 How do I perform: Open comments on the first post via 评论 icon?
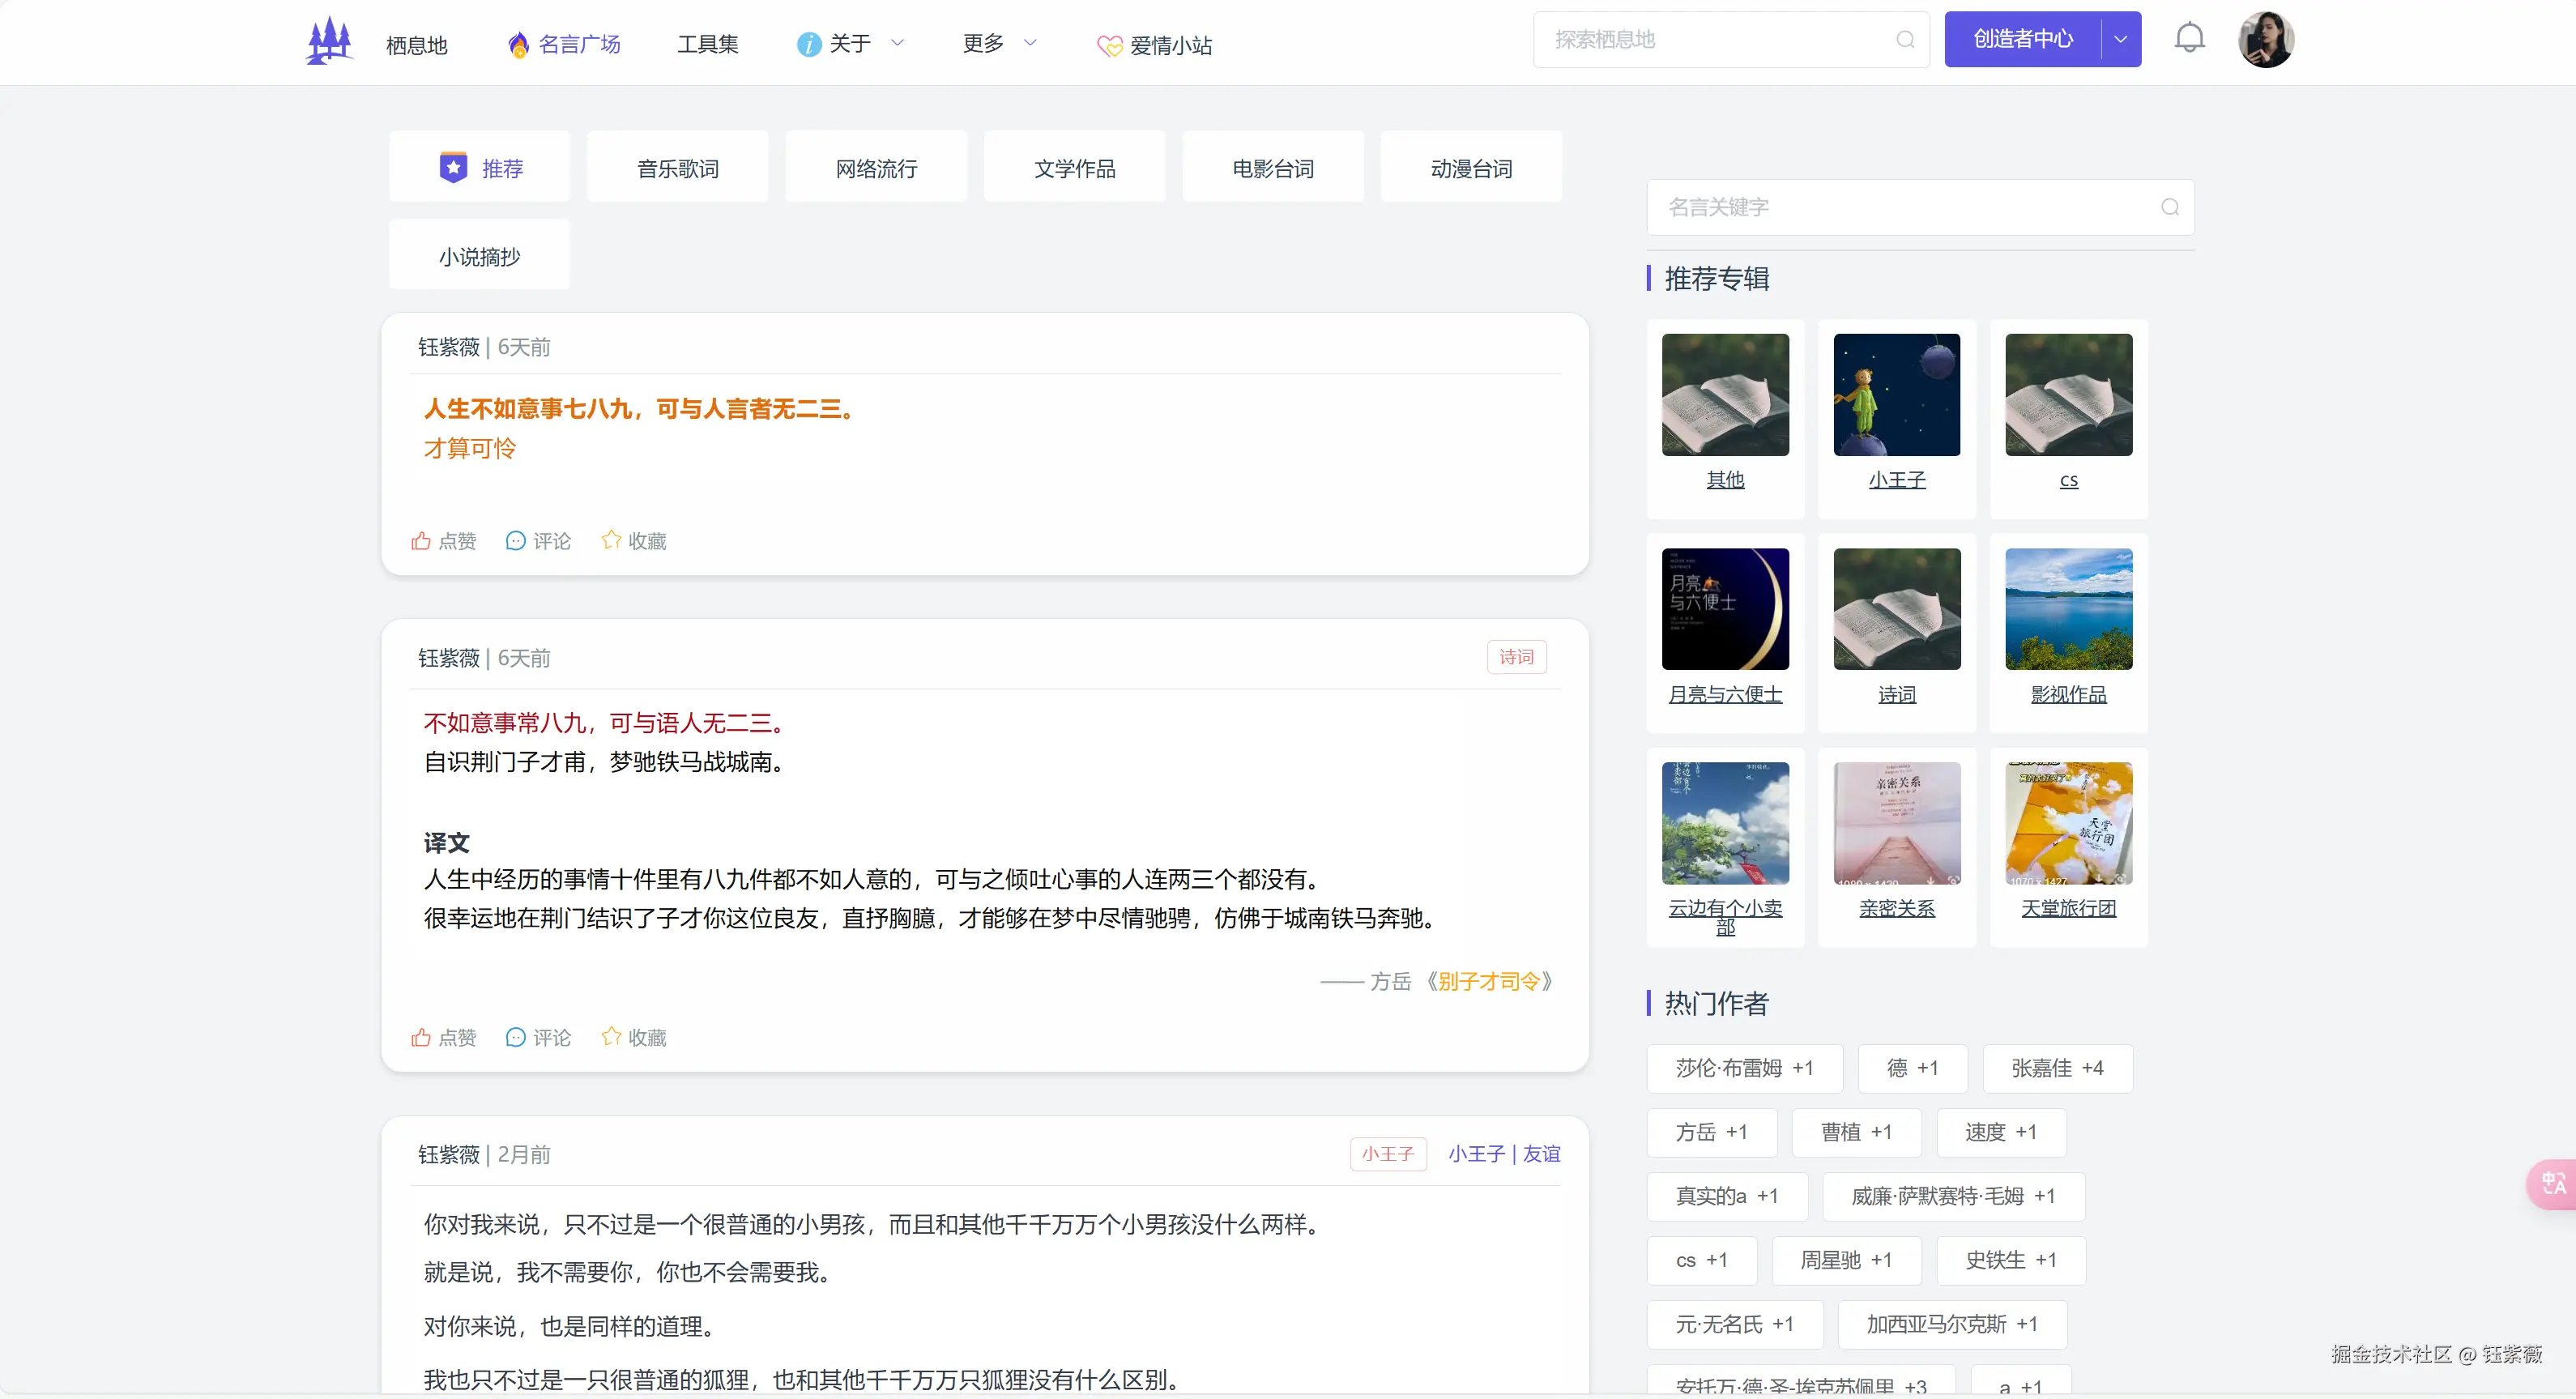[x=516, y=540]
